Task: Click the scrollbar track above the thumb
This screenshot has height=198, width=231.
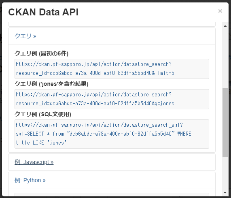Action: point(225,58)
